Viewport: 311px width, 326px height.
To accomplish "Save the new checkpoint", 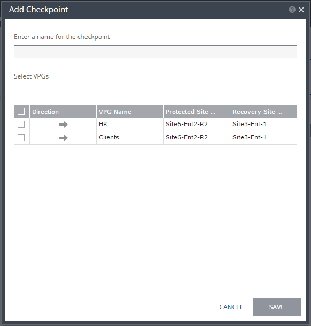I will tap(277, 307).
